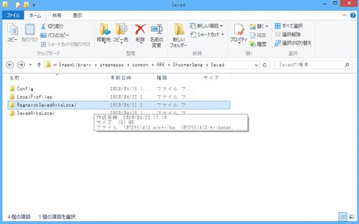Open the ファイル (File) tab

click(13, 15)
